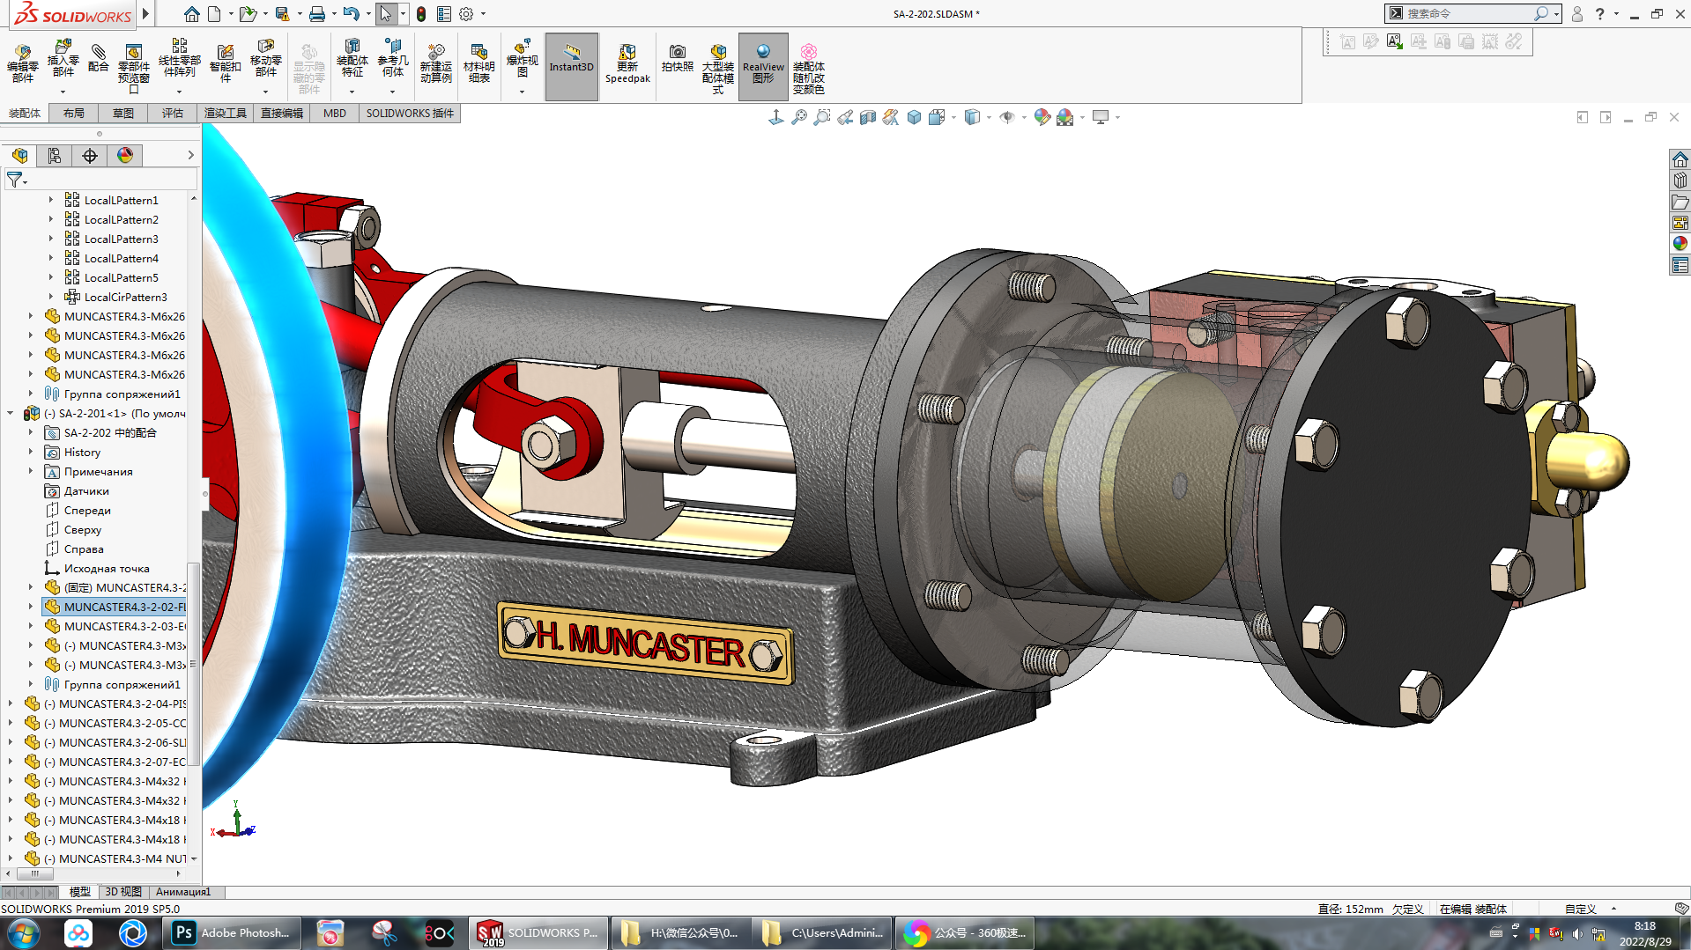Screen dimensions: 1691x950
Task: Expand Примечания node in tree
Action: point(31,471)
